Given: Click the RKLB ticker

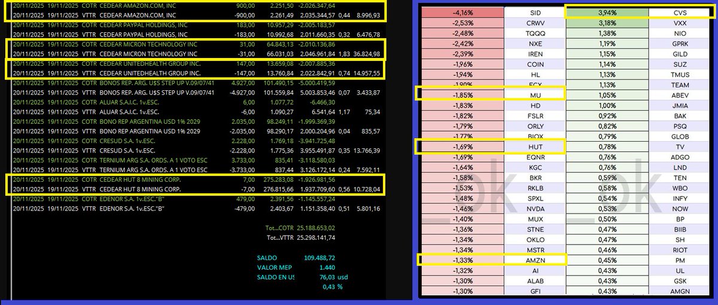Looking at the screenshot, I should pos(535,188).
